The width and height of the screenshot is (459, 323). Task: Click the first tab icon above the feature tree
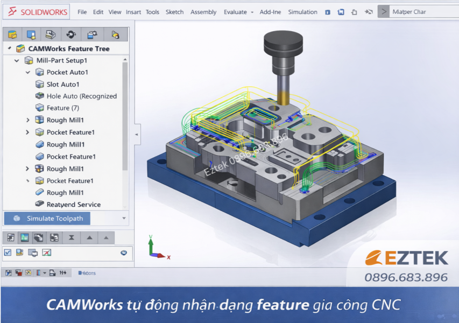pos(12,34)
